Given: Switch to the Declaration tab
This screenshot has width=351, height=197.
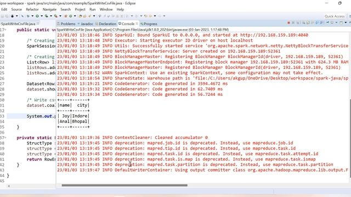Looking at the screenshot, I should coord(106,24).
